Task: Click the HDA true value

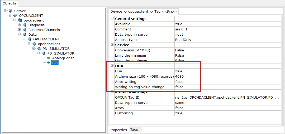Action: [x=228, y=71]
